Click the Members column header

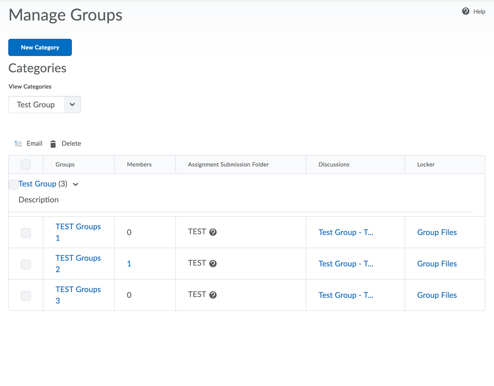point(139,164)
